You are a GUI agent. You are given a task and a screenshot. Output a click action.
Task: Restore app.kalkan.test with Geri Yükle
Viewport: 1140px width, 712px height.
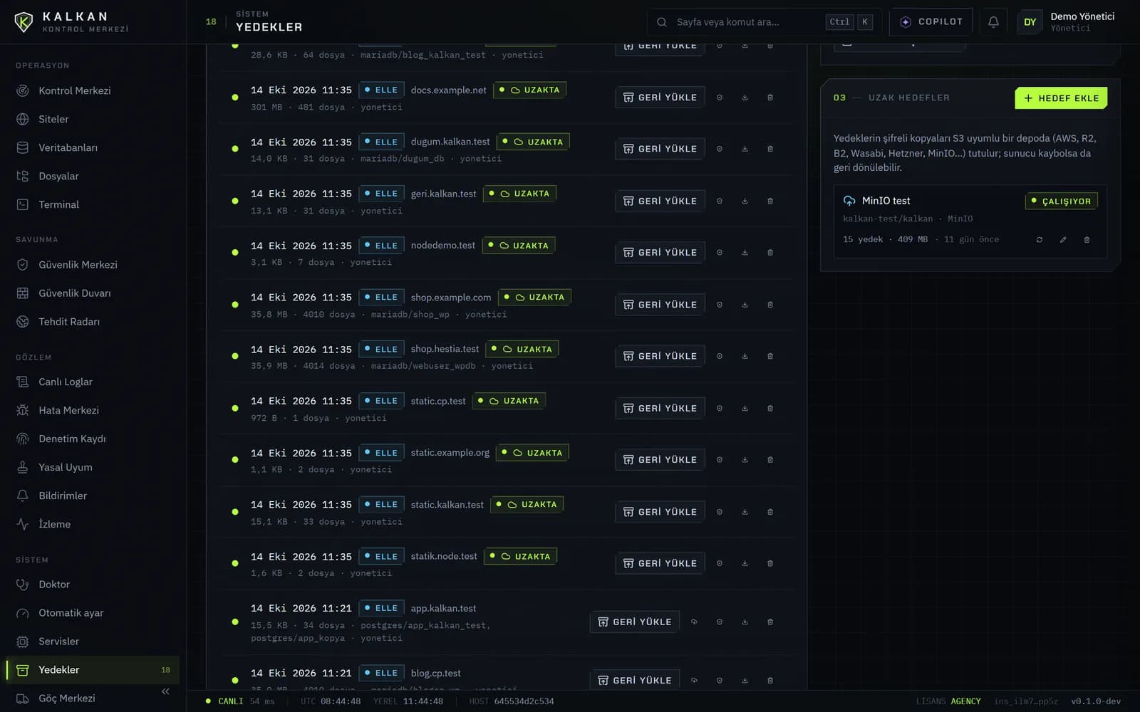(x=635, y=622)
